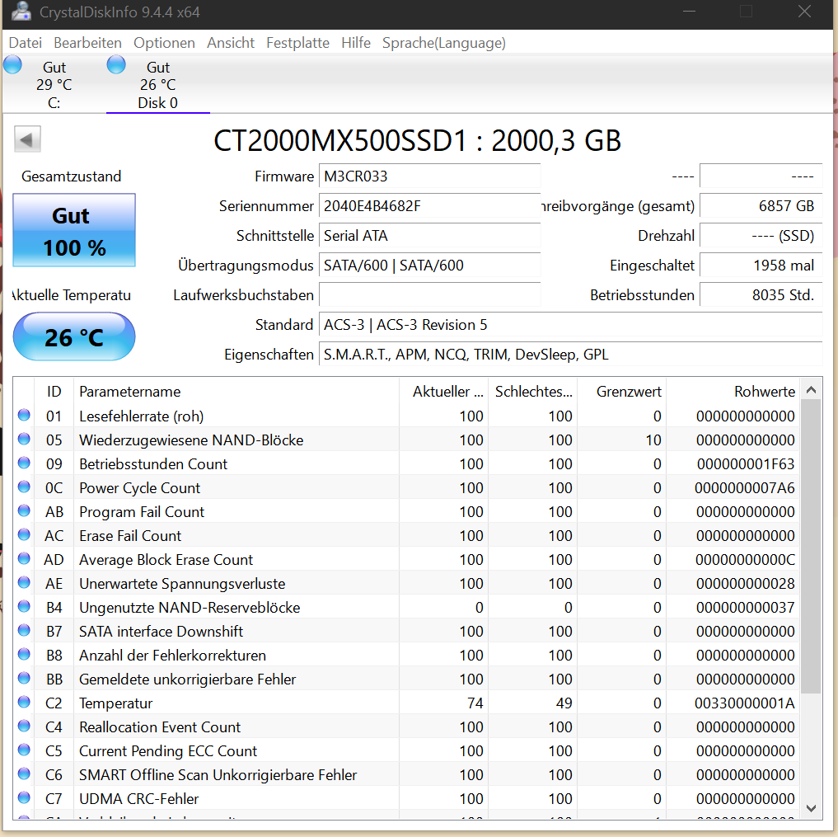The image size is (838, 837).
Task: Select the C: drive tab
Action: click(x=54, y=84)
